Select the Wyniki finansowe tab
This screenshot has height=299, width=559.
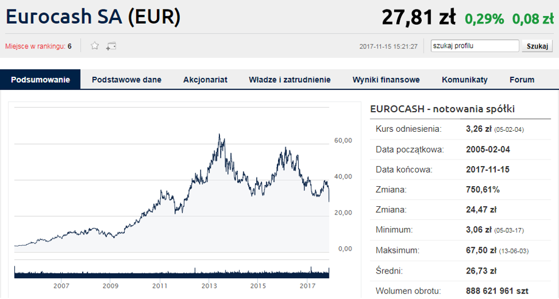386,80
